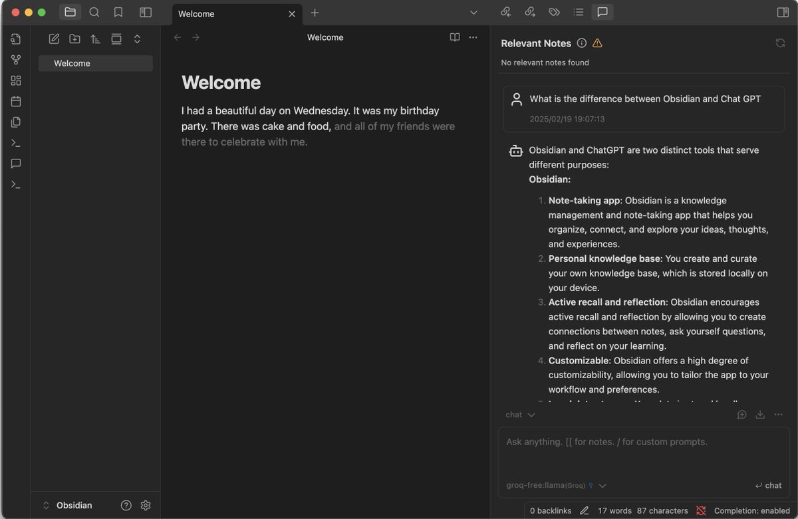
Task: Click the "No relevant notes found" text
Action: (545, 62)
